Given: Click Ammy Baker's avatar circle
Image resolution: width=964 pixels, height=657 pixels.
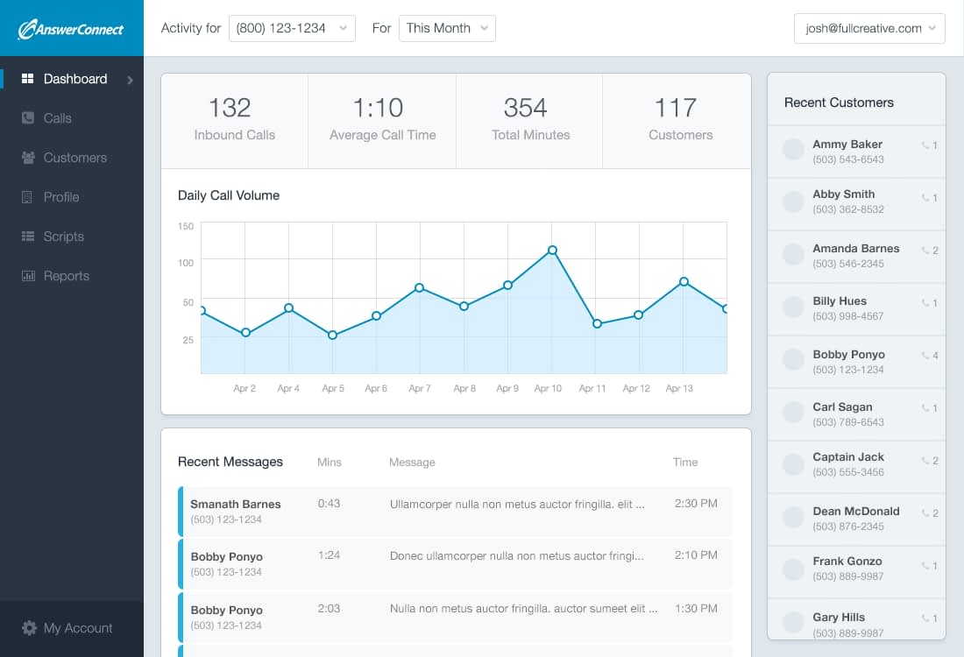Looking at the screenshot, I should pos(793,149).
